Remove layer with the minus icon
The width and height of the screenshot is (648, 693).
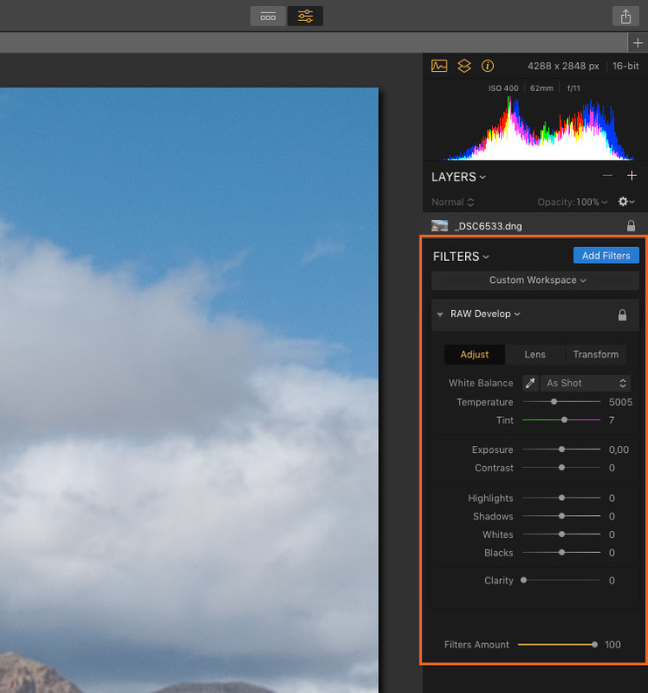click(x=608, y=176)
